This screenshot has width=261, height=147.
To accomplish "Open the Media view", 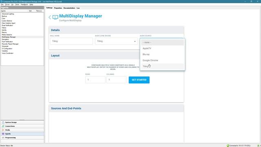I will click(x=22, y=130).
